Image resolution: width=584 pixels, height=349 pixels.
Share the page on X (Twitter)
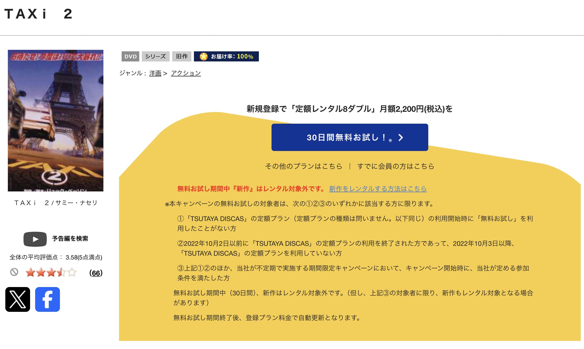(x=18, y=299)
